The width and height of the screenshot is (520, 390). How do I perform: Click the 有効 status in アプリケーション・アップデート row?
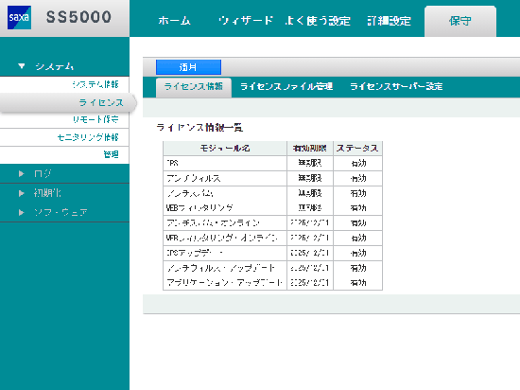click(x=358, y=283)
